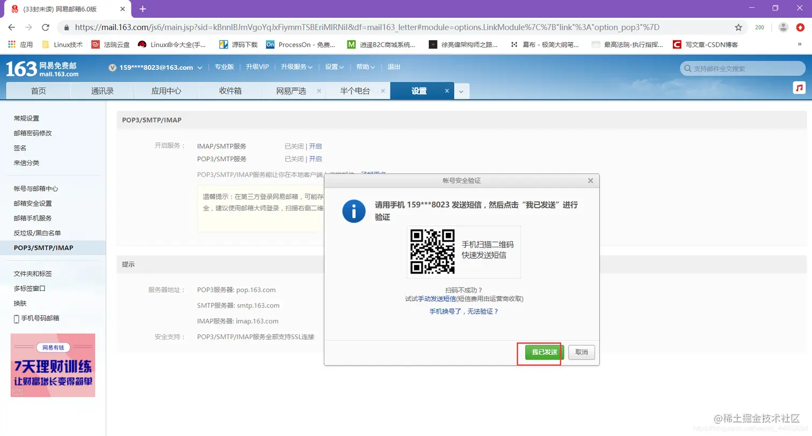The image size is (812, 436).
Task: Open the Linux命令大全 bookmark
Action: point(172,45)
